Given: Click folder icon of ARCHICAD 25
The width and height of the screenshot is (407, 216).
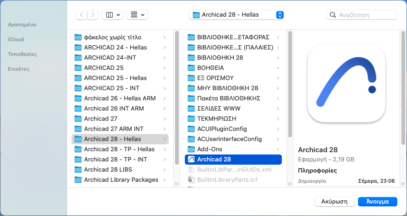Looking at the screenshot, I should tap(78, 68).
